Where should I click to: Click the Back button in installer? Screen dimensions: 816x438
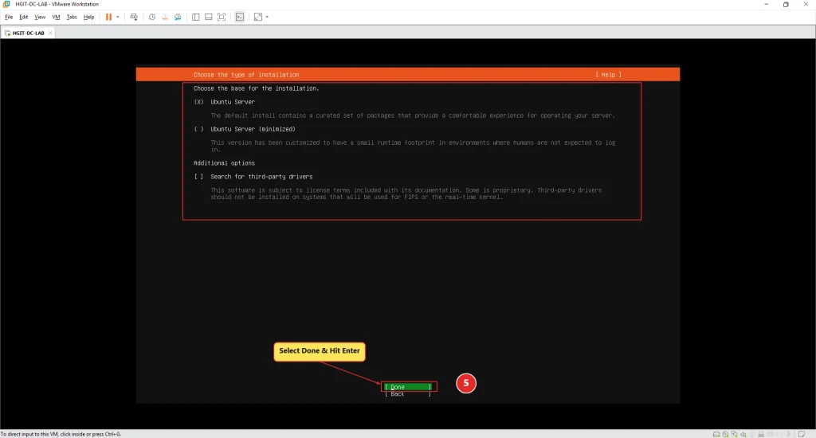coord(408,393)
